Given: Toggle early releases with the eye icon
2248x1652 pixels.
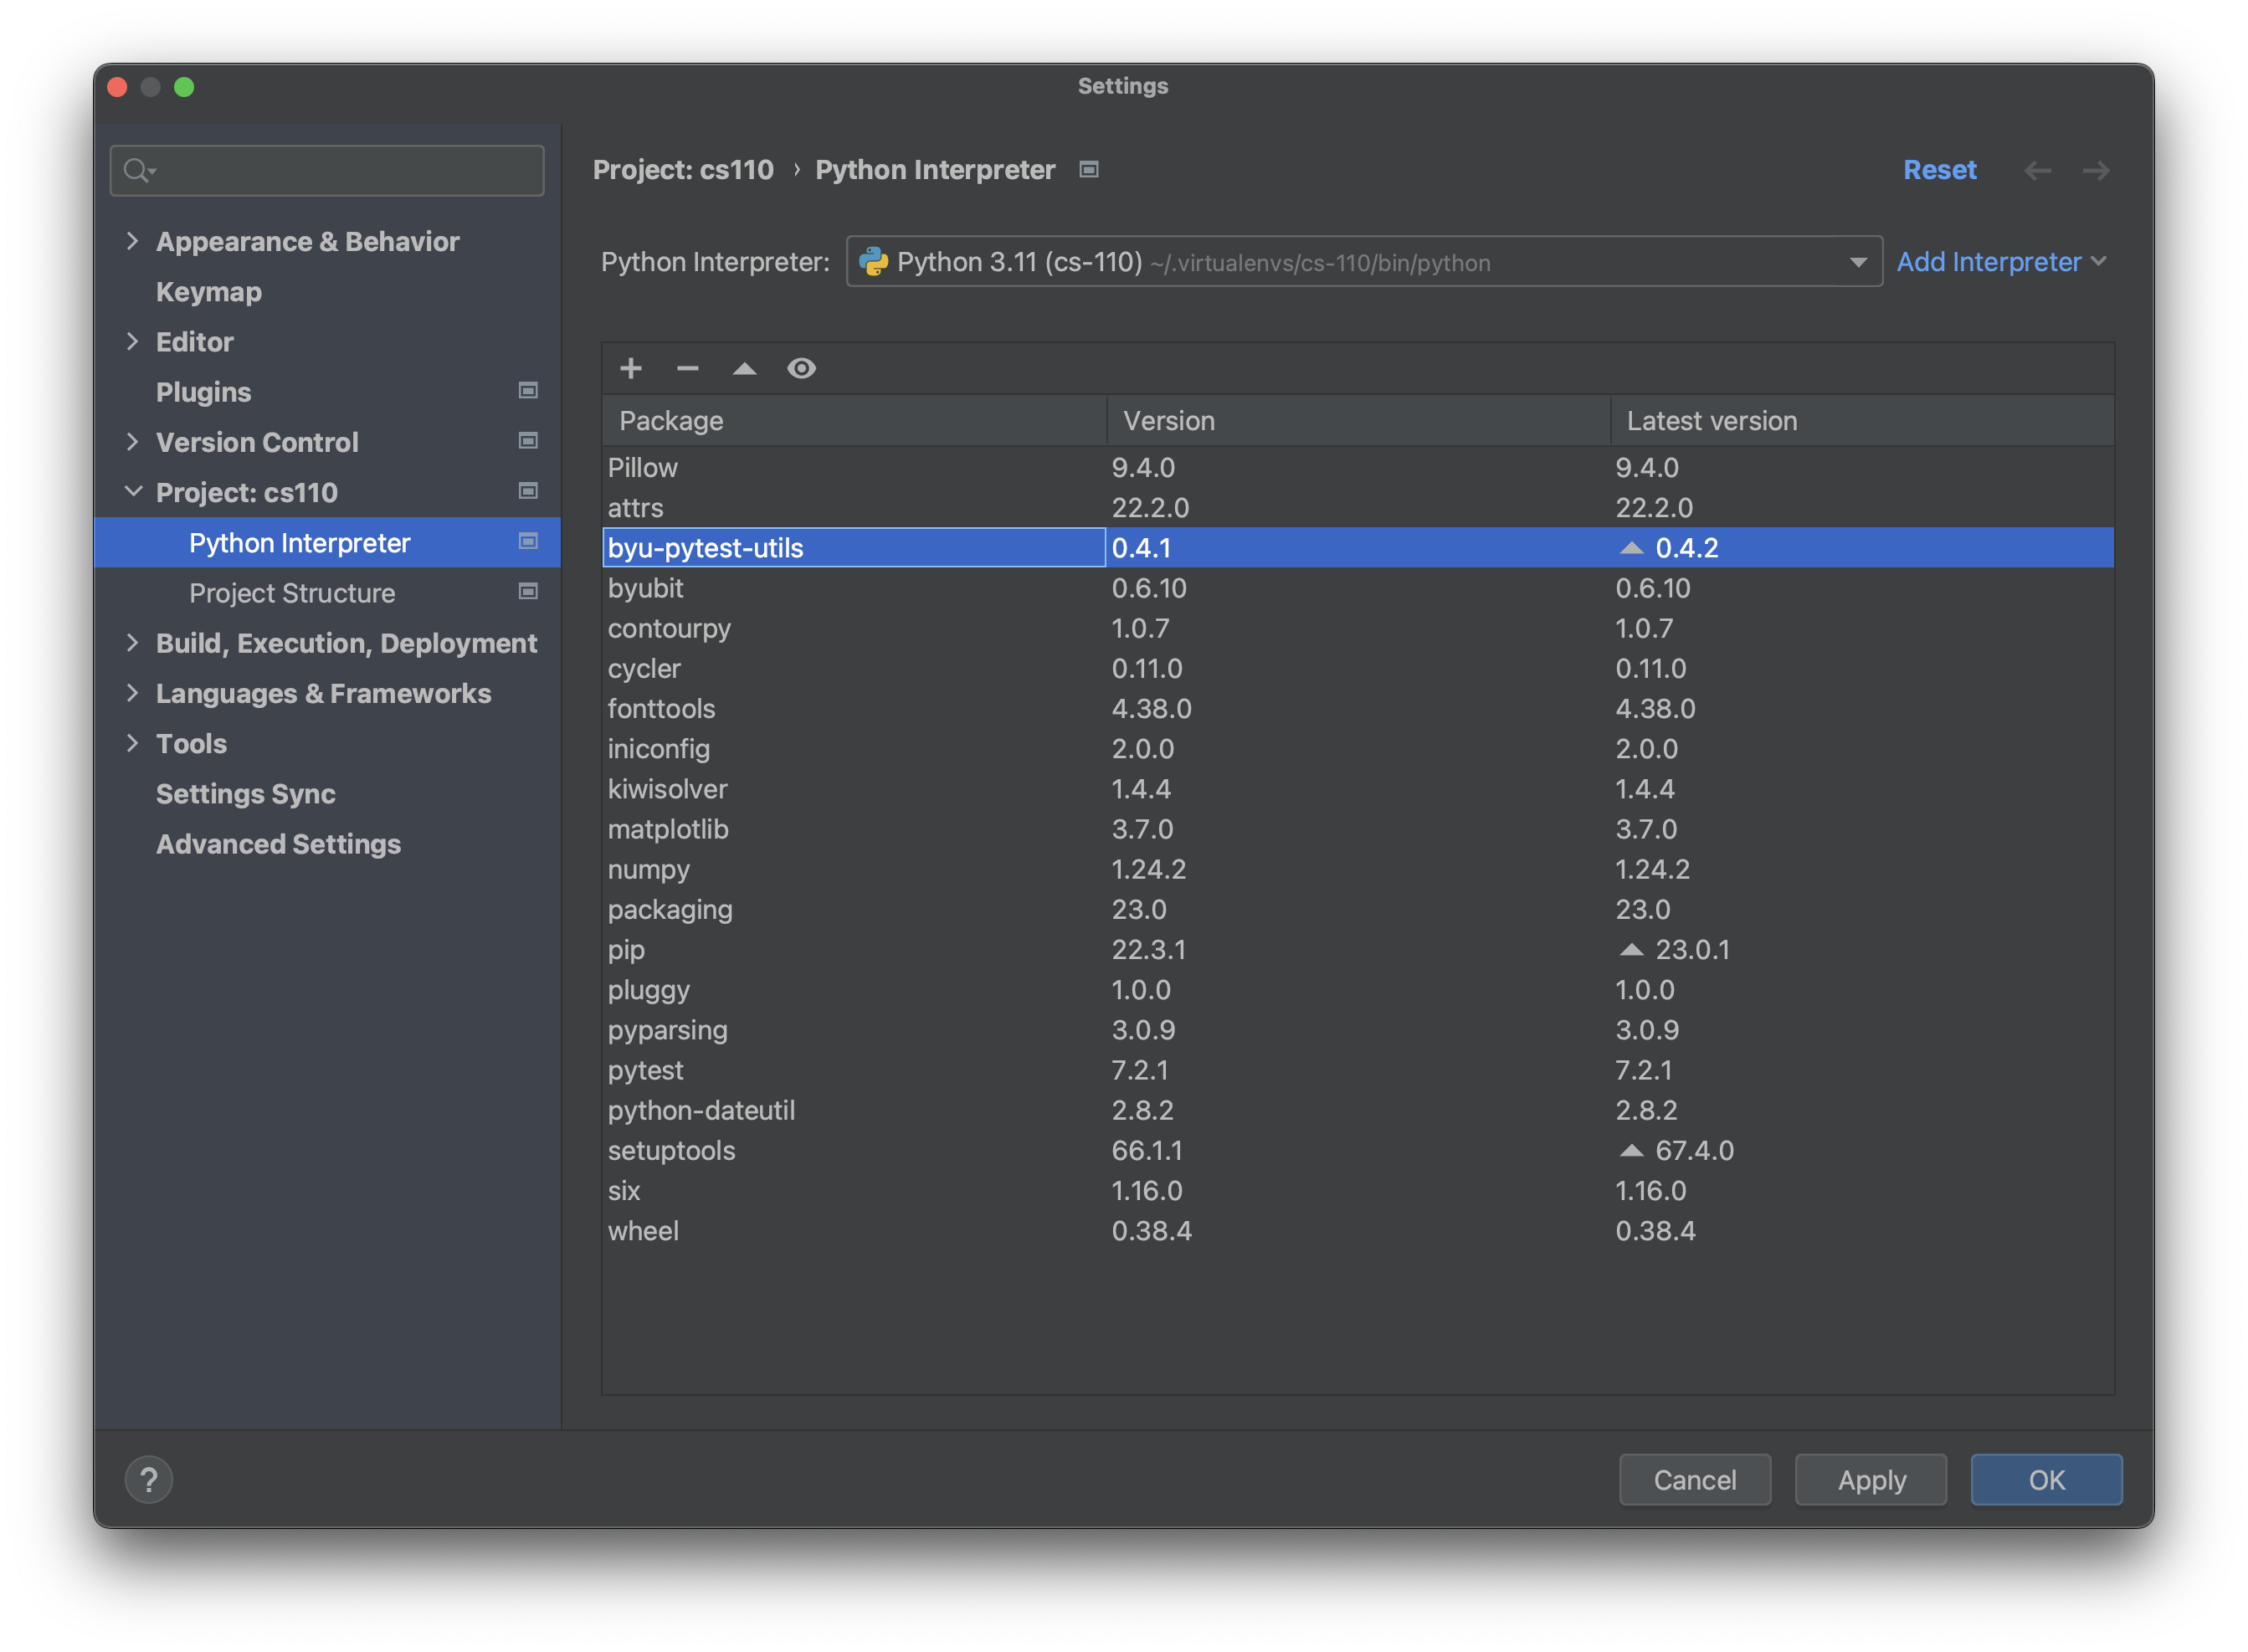Looking at the screenshot, I should click(x=802, y=369).
